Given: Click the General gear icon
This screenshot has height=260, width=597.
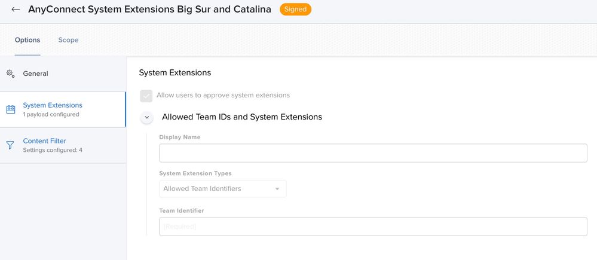Looking at the screenshot, I should pos(11,74).
